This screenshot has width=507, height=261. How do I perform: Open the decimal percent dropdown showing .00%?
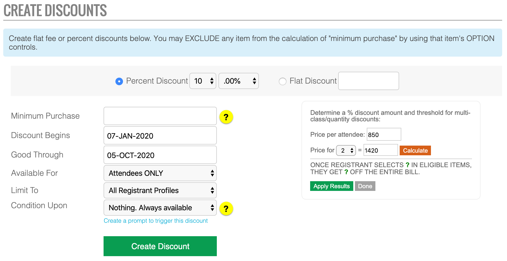point(238,81)
